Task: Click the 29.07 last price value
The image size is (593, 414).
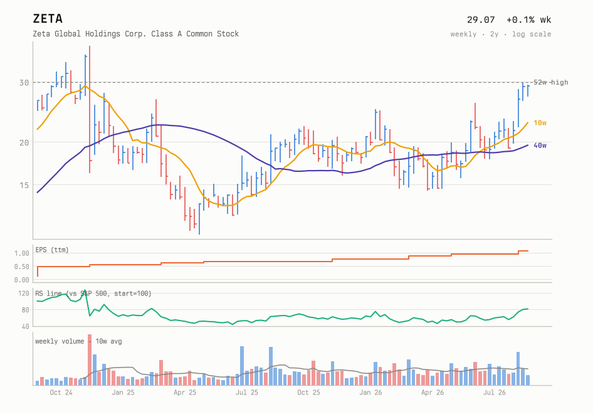Action: coord(481,19)
